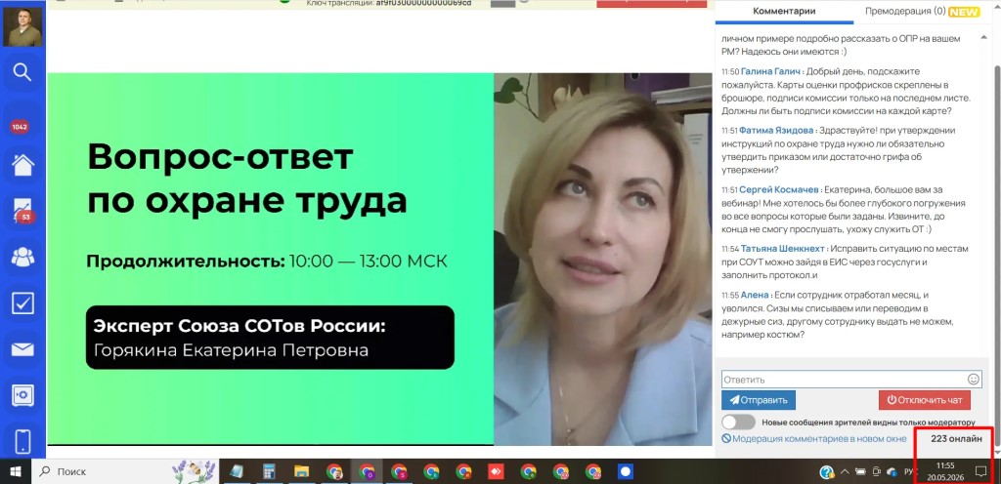
Task: Switch to the Комментарии tab
Action: (784, 11)
